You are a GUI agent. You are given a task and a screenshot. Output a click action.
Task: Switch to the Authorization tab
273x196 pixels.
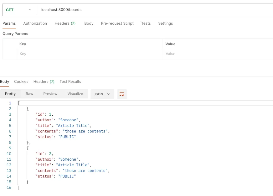(x=35, y=23)
